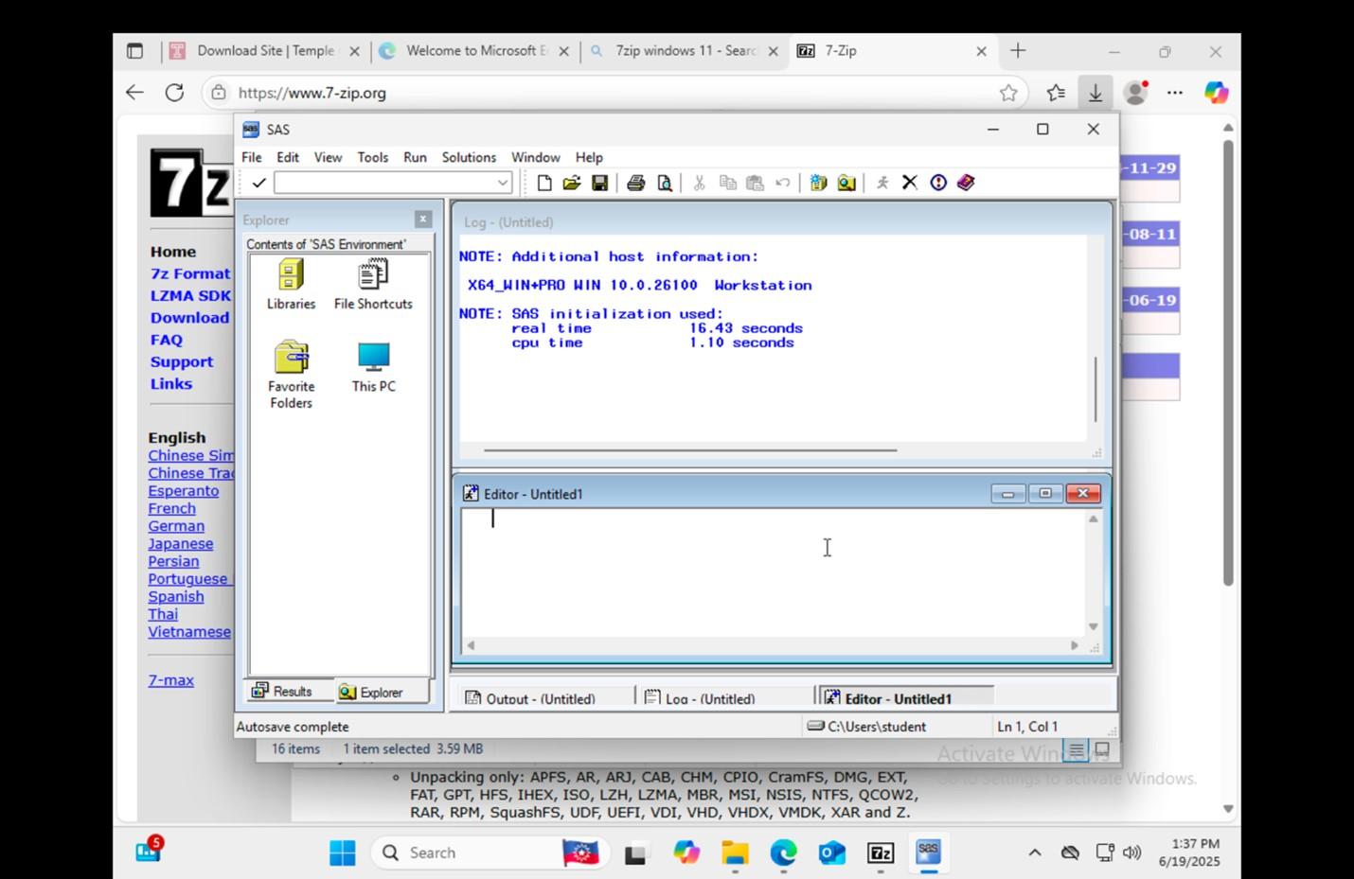
Task: Open the Edge Settings and more menu
Action: [1175, 93]
